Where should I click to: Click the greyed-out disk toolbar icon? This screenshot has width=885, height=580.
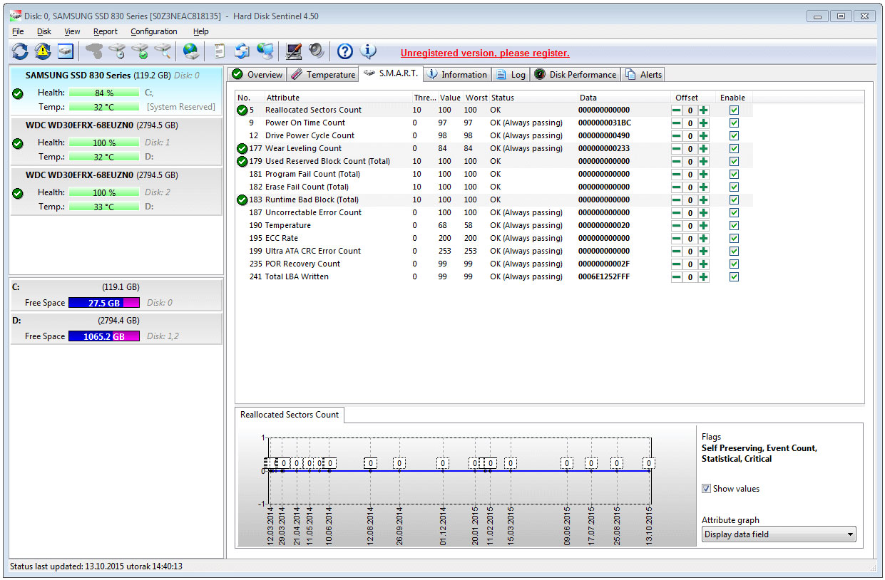point(94,51)
